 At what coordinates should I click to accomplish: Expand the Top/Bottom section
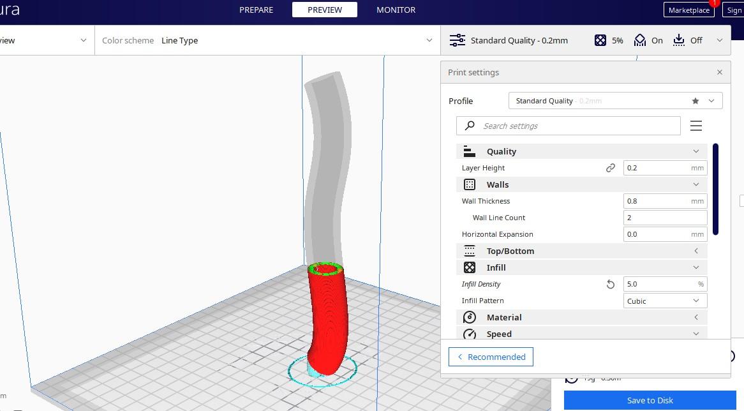click(696, 251)
